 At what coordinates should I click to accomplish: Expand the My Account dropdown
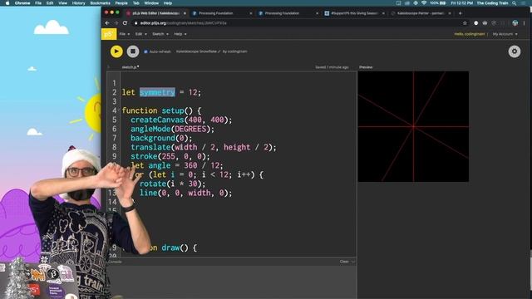point(505,34)
